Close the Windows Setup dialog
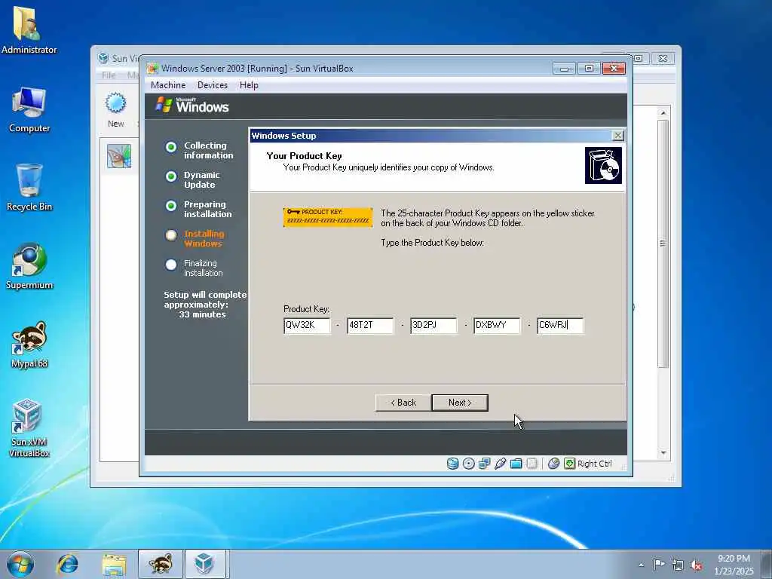 [618, 136]
